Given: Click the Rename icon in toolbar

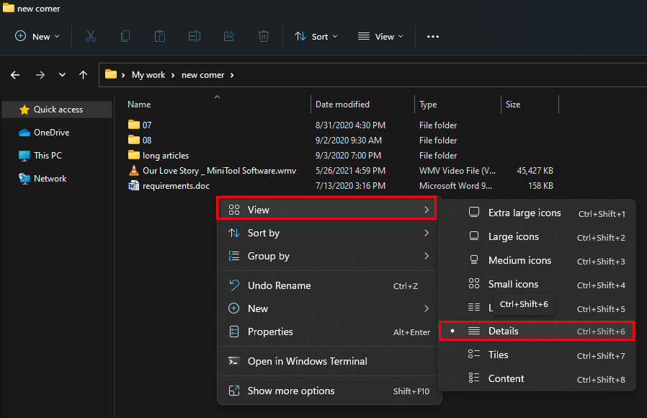Looking at the screenshot, I should [x=195, y=36].
